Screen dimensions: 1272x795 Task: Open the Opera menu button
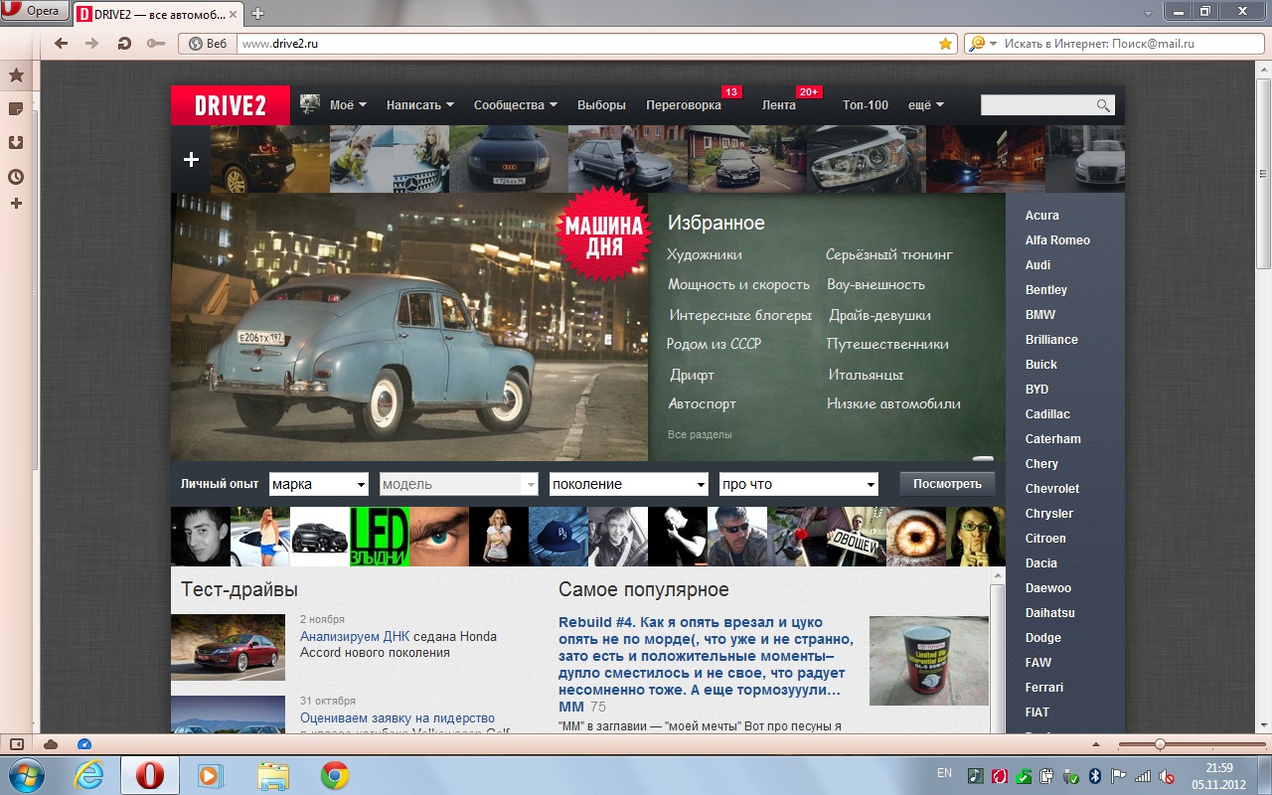35,12
